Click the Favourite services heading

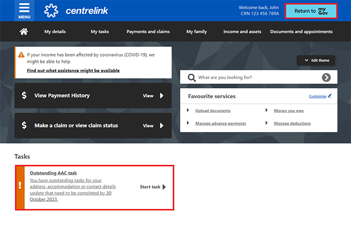point(212,97)
